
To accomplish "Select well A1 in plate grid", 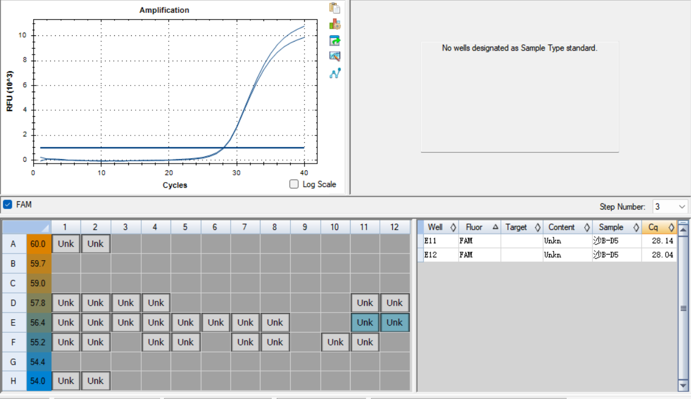I will (x=66, y=244).
